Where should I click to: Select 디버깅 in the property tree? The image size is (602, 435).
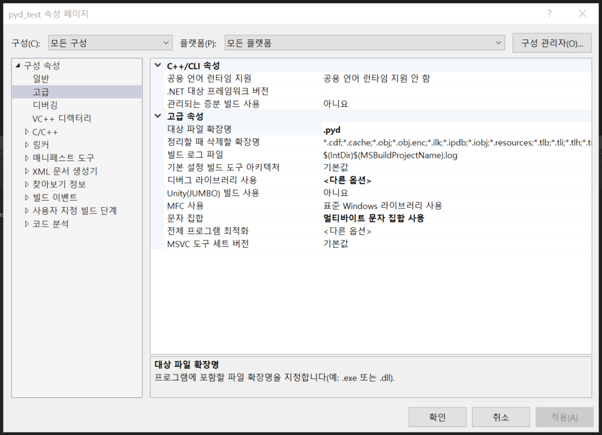(x=45, y=105)
